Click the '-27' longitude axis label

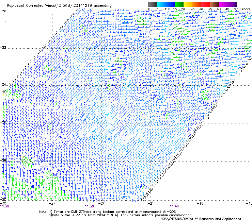coord(52,203)
